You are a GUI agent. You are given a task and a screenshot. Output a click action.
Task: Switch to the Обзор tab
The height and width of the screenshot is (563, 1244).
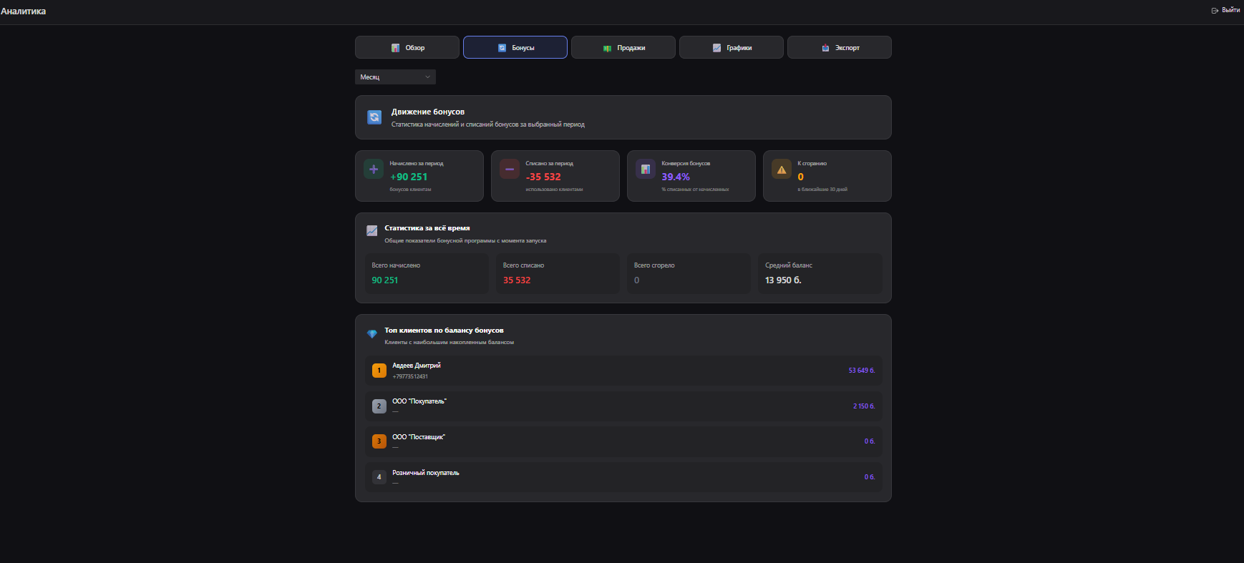407,48
